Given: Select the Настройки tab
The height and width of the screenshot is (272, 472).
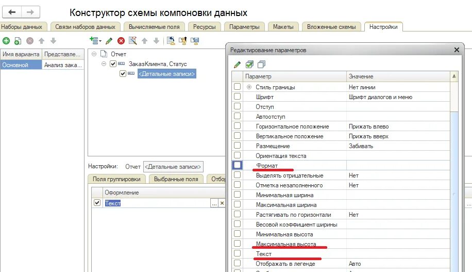Looking at the screenshot, I should (383, 27).
